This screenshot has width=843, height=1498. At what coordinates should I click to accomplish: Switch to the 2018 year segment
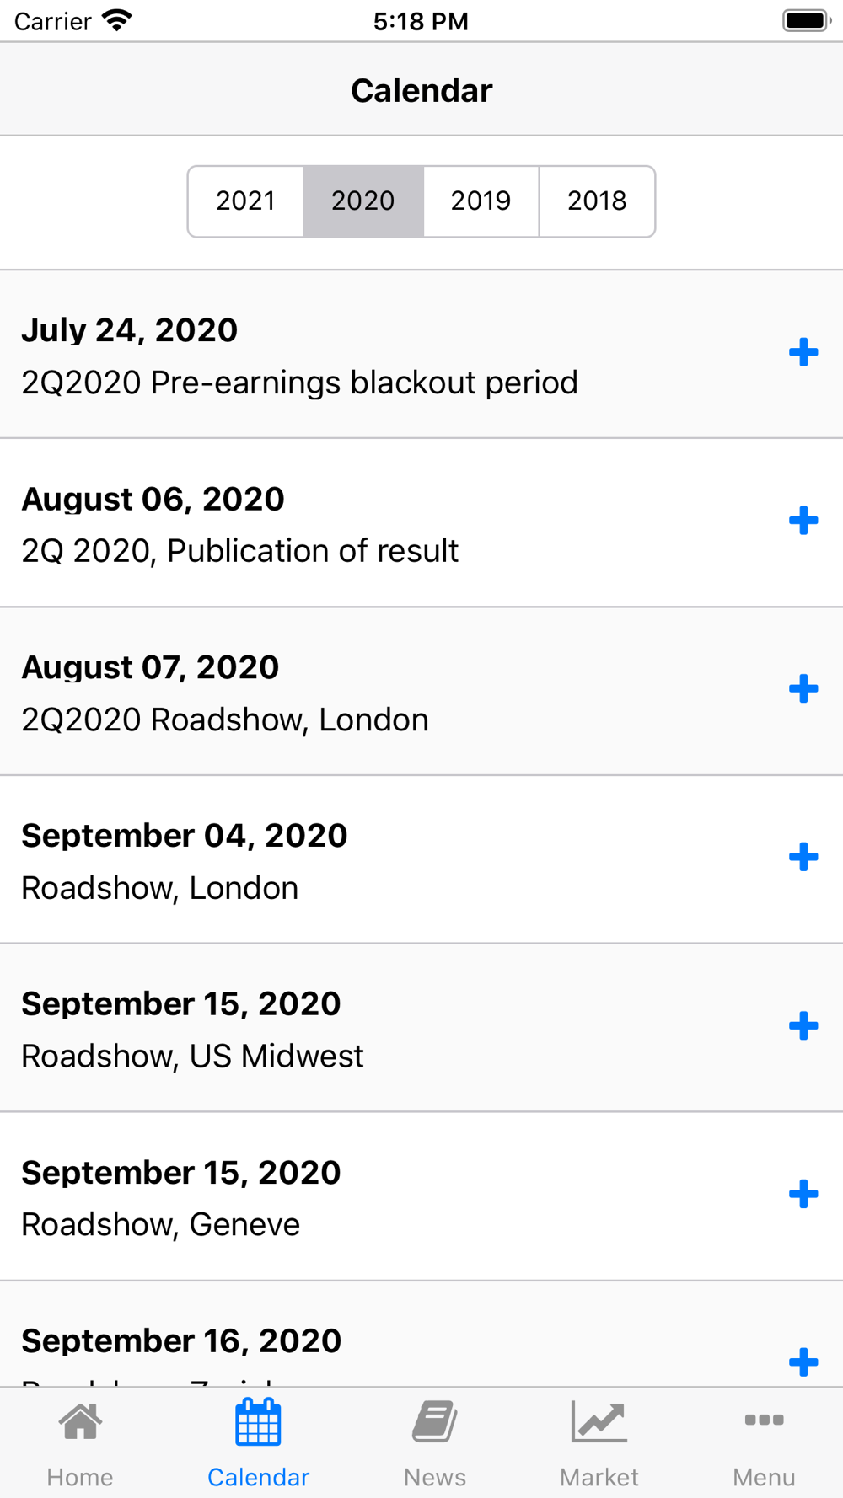coord(597,201)
